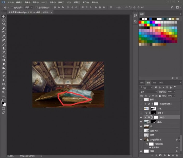Create a new adjustment layer
This screenshot has width=183, height=158.
tap(165, 155)
